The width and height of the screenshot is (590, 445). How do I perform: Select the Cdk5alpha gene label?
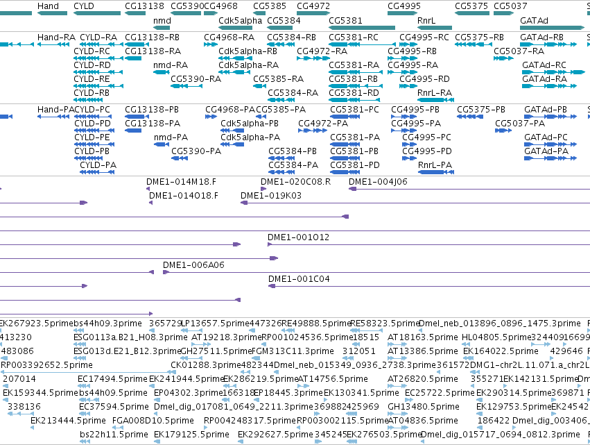click(241, 21)
